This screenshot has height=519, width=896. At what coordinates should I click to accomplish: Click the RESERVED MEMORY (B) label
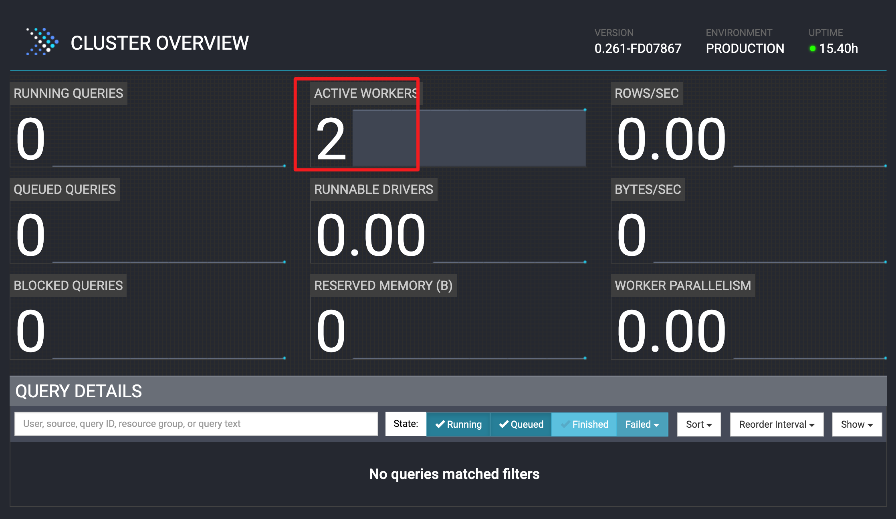click(x=383, y=286)
